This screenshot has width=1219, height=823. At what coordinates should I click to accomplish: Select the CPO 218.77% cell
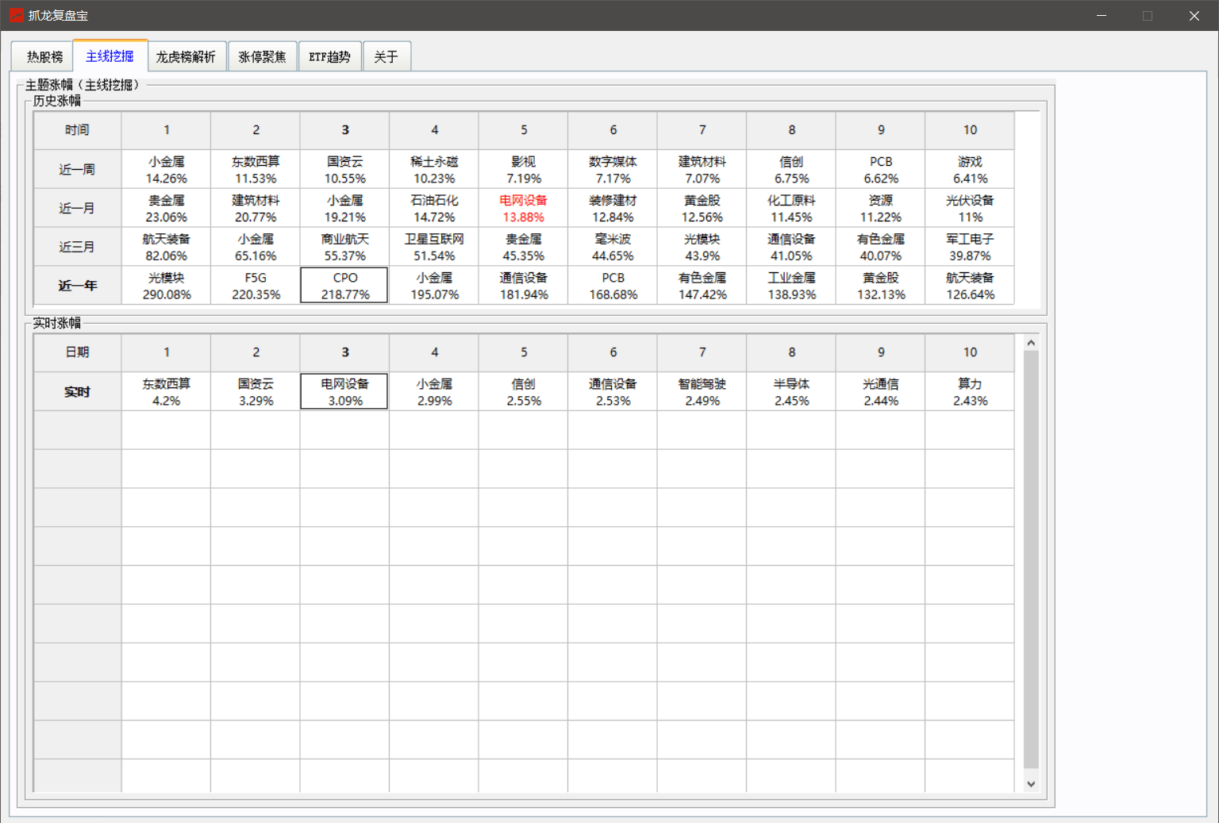click(x=344, y=286)
